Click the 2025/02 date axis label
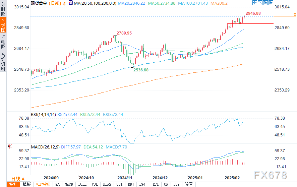This screenshot has height=187, width=297. point(232,178)
